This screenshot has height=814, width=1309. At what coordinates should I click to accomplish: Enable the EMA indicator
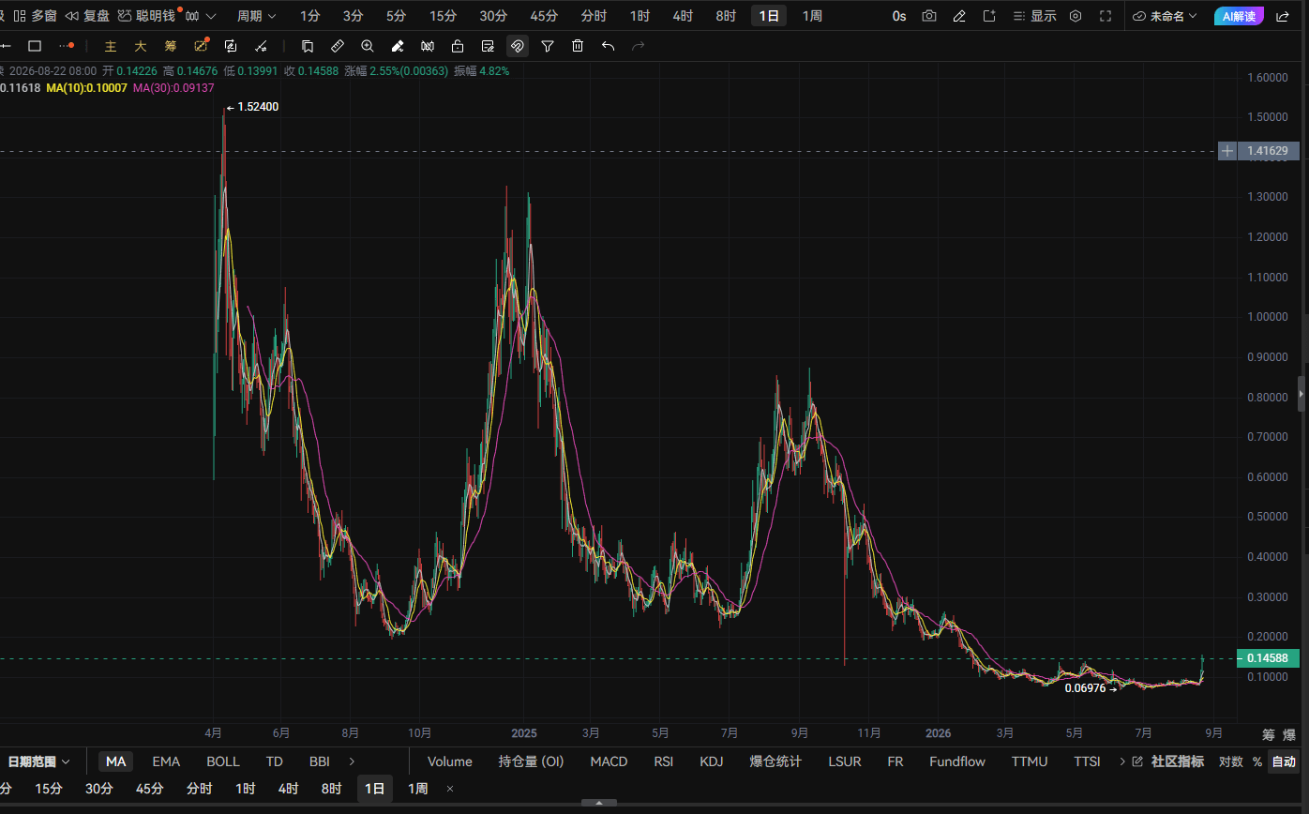coord(166,761)
